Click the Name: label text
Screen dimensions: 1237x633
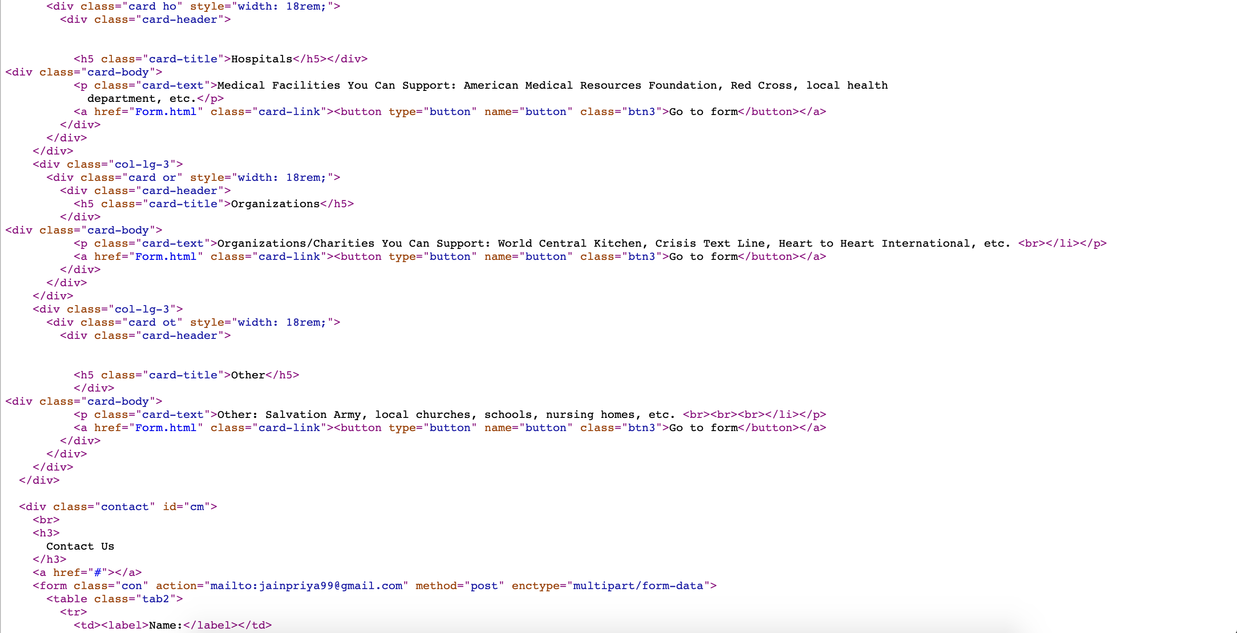click(x=165, y=625)
